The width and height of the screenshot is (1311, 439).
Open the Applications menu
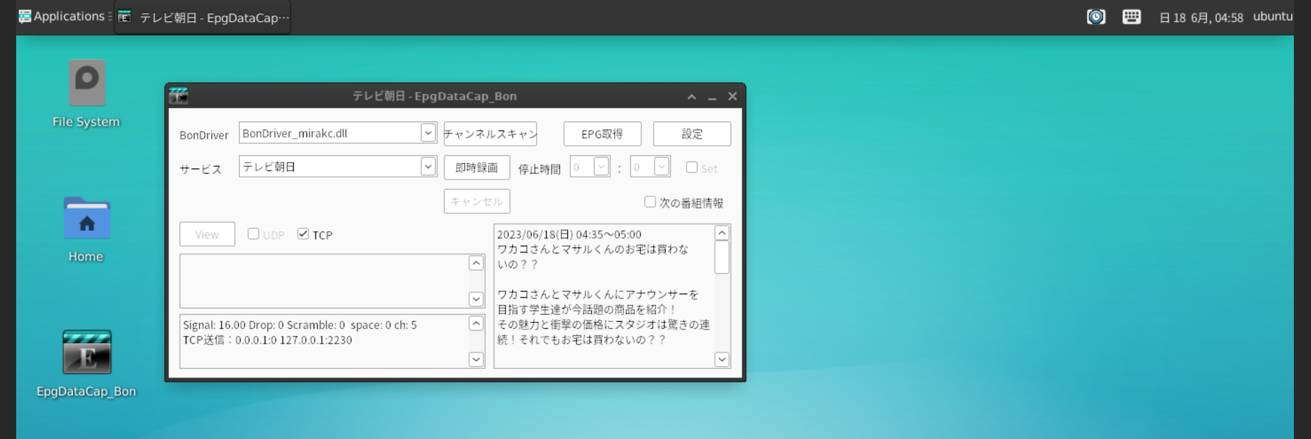(61, 16)
